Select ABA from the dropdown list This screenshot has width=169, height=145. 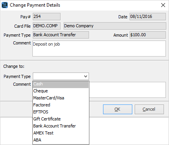61,140
